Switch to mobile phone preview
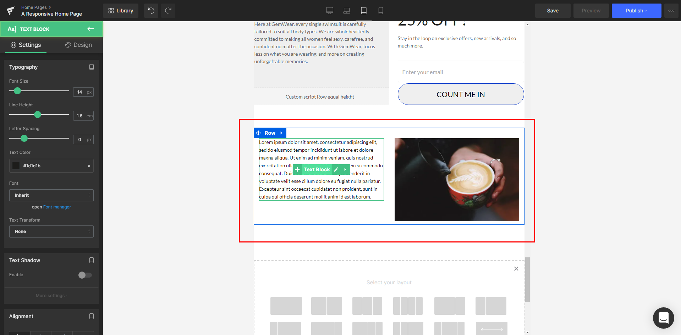 click(x=380, y=11)
